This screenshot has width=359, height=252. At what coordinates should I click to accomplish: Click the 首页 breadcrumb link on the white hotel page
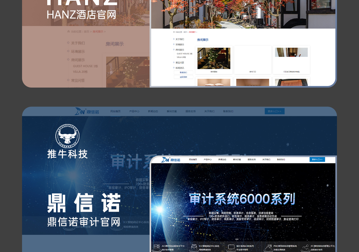[185, 32]
